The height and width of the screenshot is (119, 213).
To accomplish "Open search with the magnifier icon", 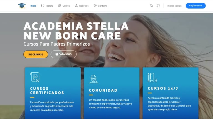I will [151, 6].
